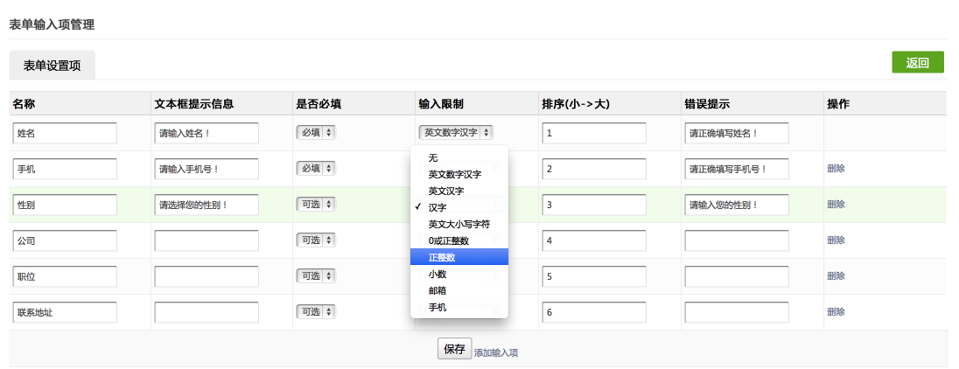Open 必填 dropdown in 姓名 row

[x=316, y=133]
